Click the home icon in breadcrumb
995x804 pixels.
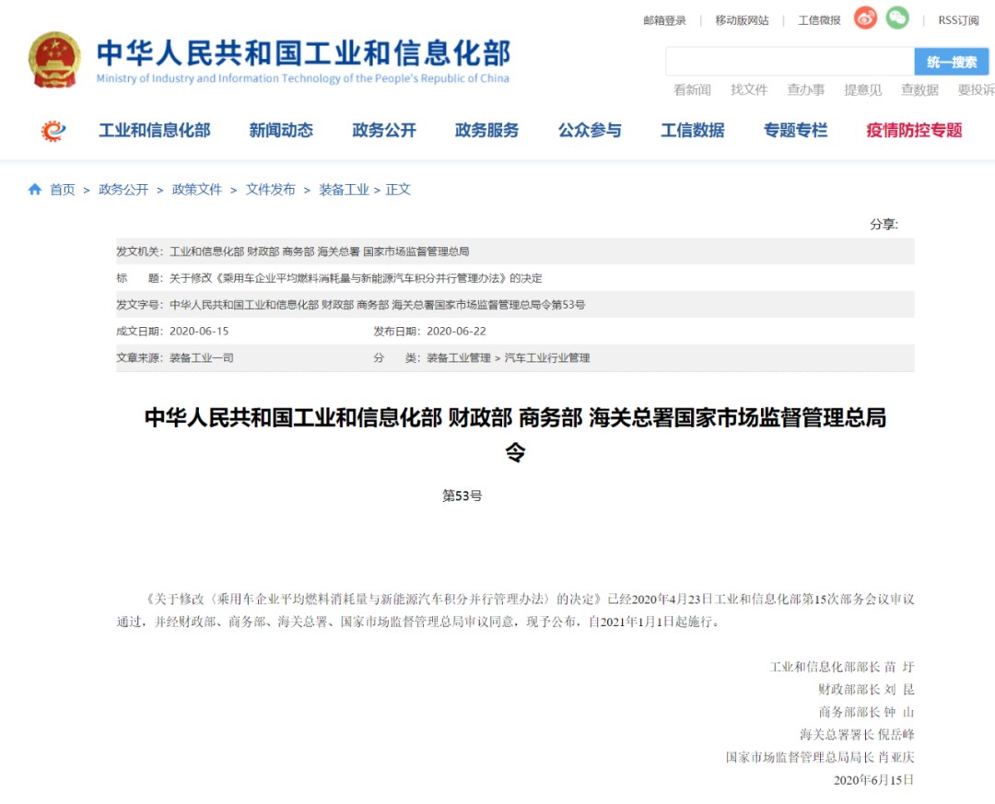coord(35,190)
